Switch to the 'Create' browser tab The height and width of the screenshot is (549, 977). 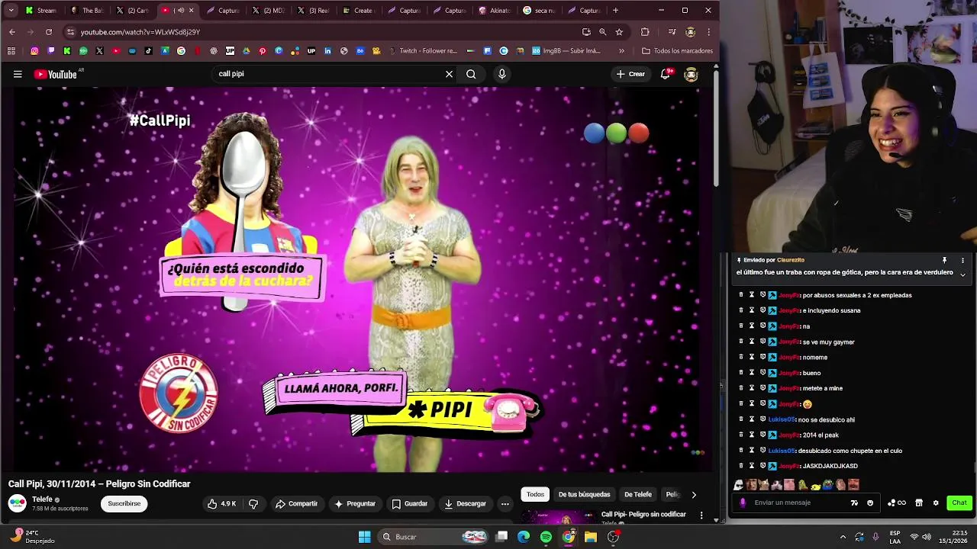[359, 11]
